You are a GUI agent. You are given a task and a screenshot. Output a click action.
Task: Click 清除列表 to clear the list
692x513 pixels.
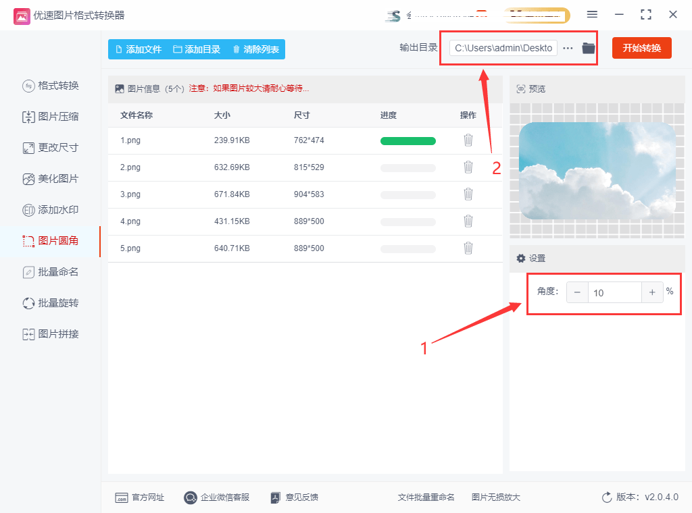255,49
